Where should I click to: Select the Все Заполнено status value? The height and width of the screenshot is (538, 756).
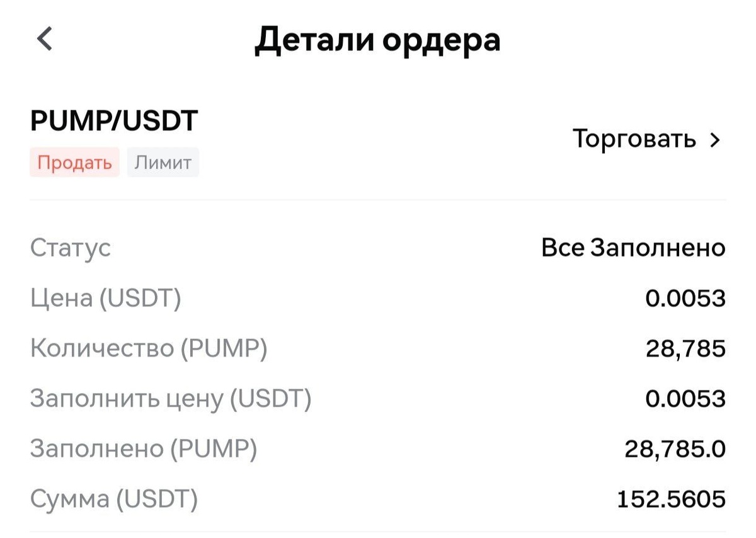[633, 248]
